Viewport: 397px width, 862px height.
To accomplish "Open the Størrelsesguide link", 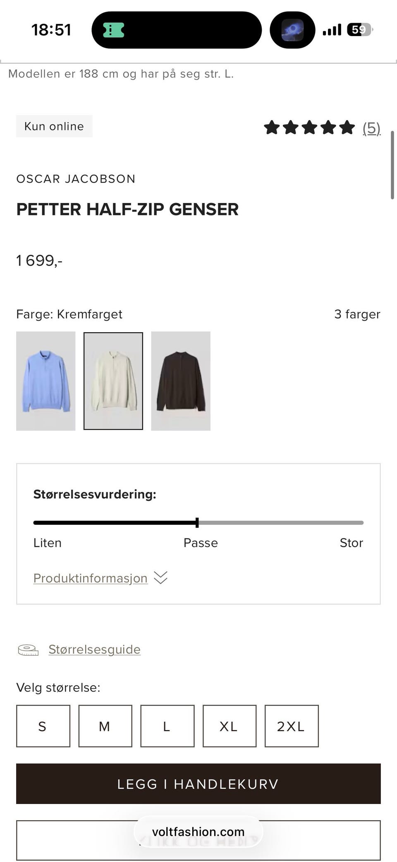I will point(94,650).
